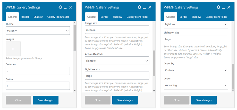Image resolution: width=237 pixels, height=110 pixels.
Task: Expand the Order dropdown set to Ascending
Action: pos(196,85)
